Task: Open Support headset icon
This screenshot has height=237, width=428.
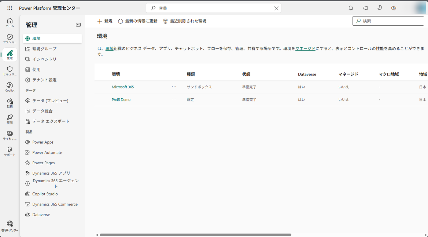Action: (10, 151)
